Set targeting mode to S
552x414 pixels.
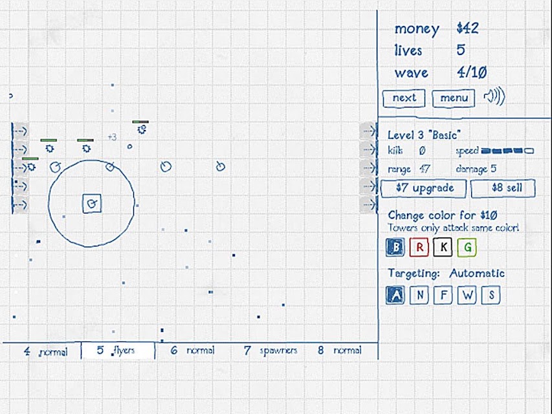click(491, 295)
